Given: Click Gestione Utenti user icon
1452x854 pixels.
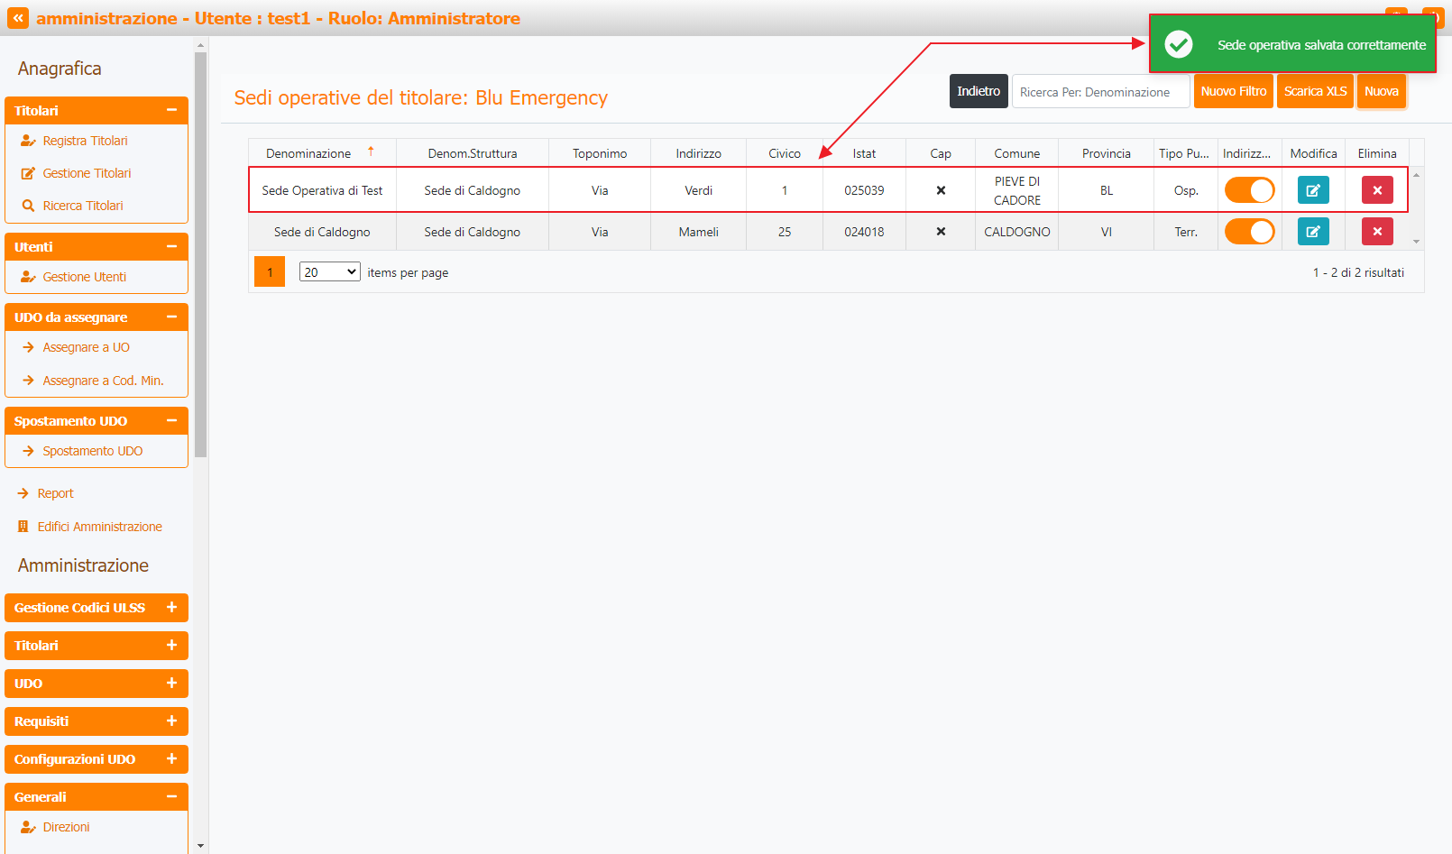Looking at the screenshot, I should tap(28, 277).
